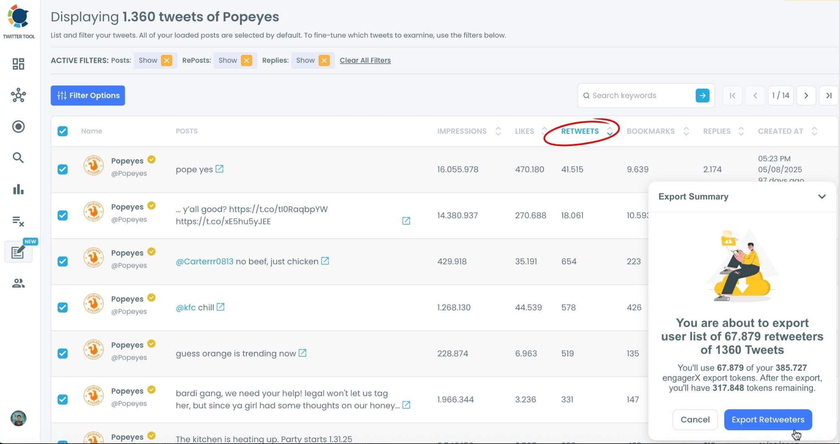Click the https://t.co/xE5hu5yJEE tweet text
This screenshot has width=840, height=444.
tap(223, 221)
